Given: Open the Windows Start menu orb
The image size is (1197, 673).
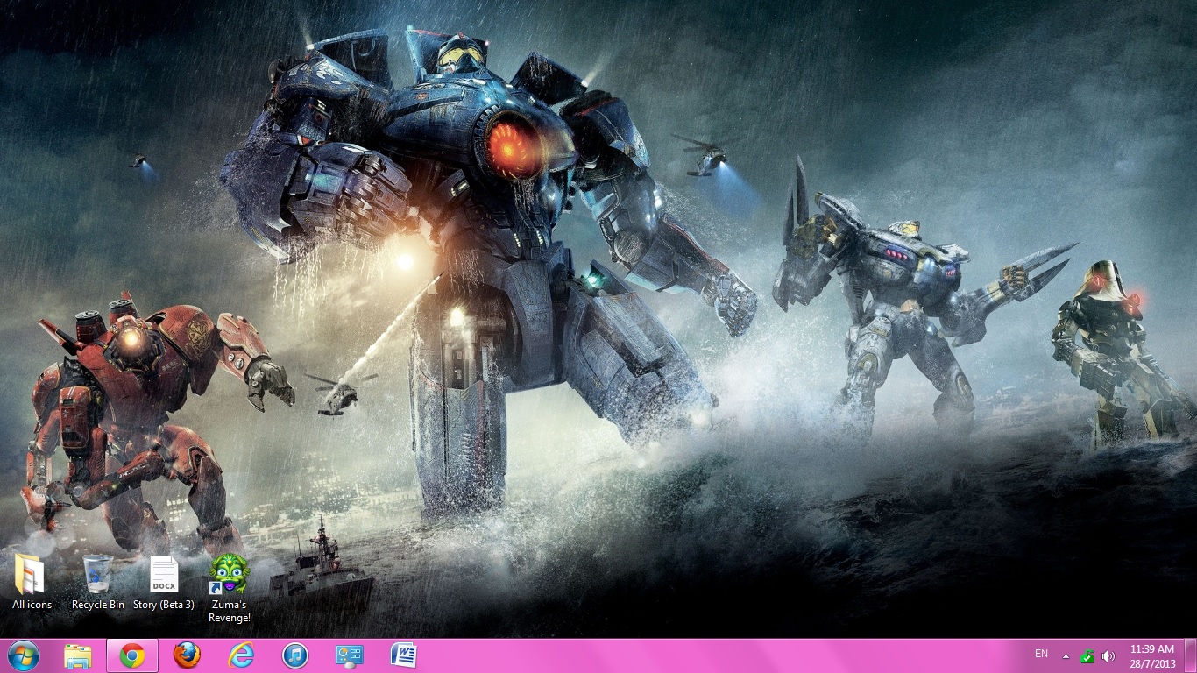Looking at the screenshot, I should (23, 655).
